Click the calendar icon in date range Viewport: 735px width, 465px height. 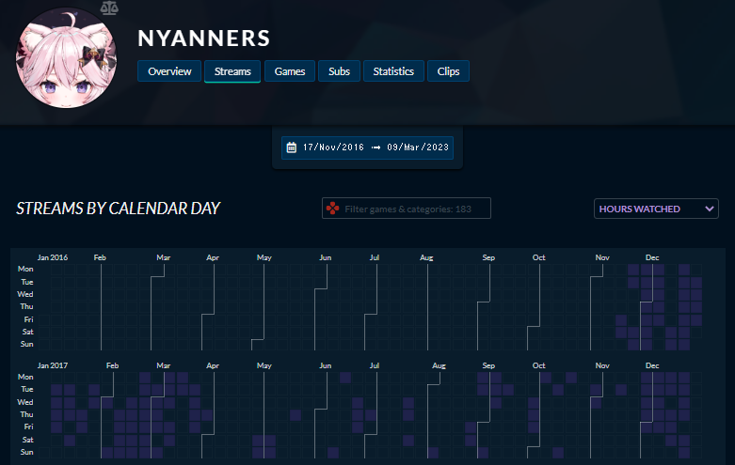(x=292, y=147)
